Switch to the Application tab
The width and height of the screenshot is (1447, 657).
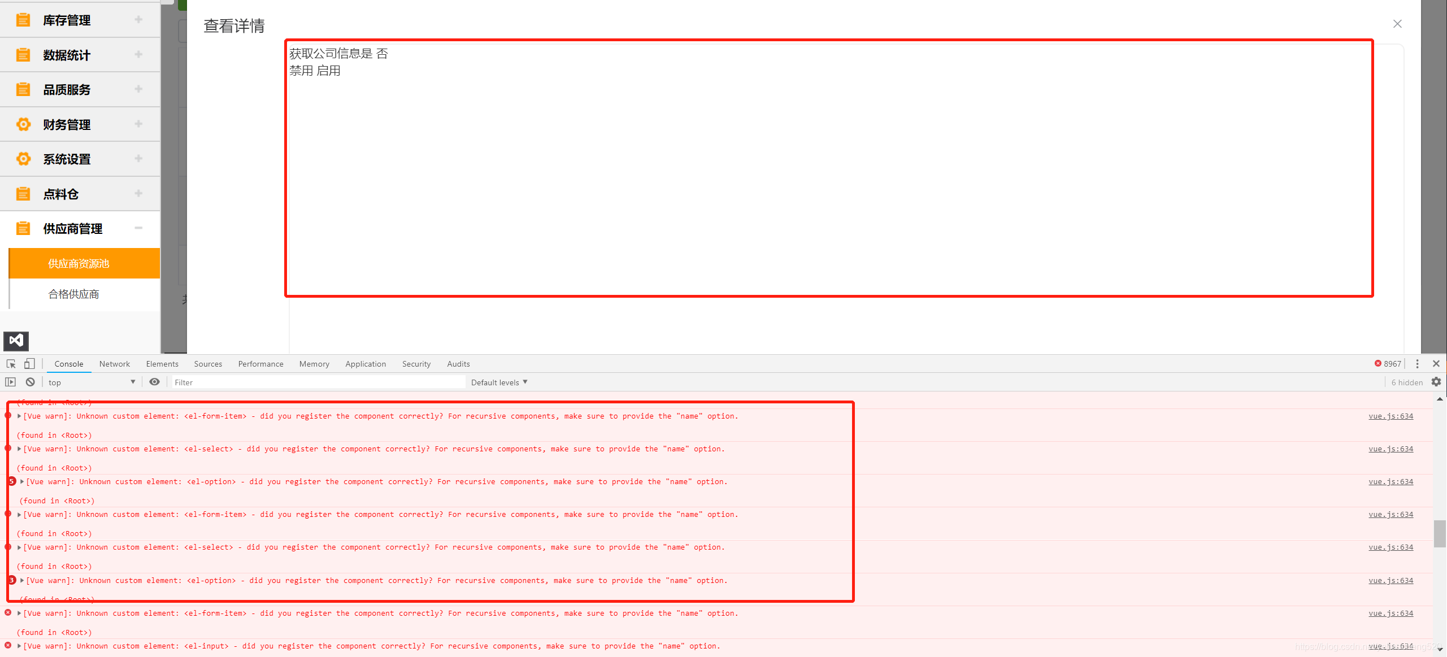[x=366, y=364]
